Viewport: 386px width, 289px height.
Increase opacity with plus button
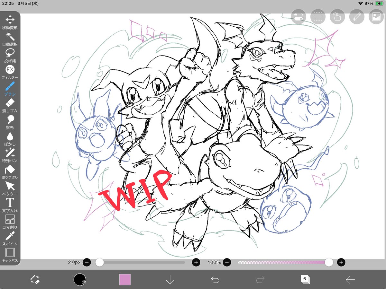341,262
